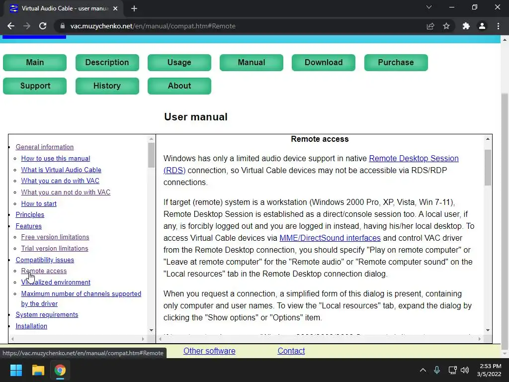509x382 pixels.
Task: Open System requirements link
Action: [47, 314]
